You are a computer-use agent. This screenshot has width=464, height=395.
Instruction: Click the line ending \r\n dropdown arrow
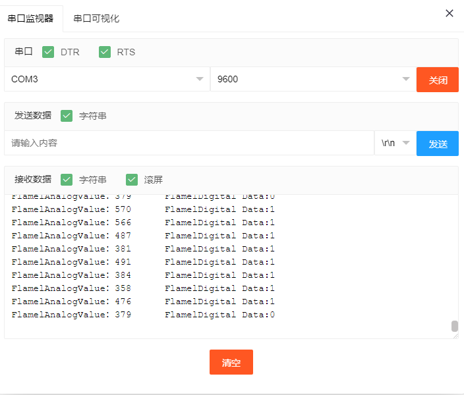tap(406, 143)
